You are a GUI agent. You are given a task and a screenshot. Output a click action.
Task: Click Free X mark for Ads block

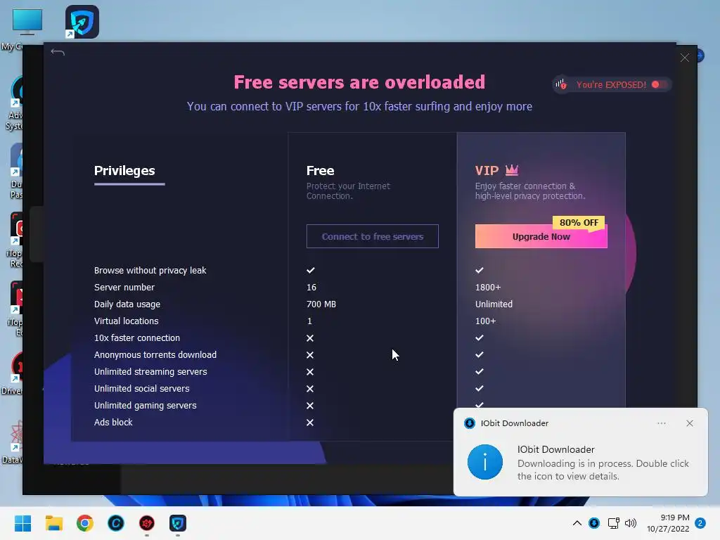tap(310, 423)
